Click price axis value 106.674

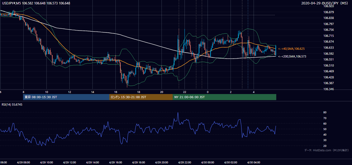[329, 42]
